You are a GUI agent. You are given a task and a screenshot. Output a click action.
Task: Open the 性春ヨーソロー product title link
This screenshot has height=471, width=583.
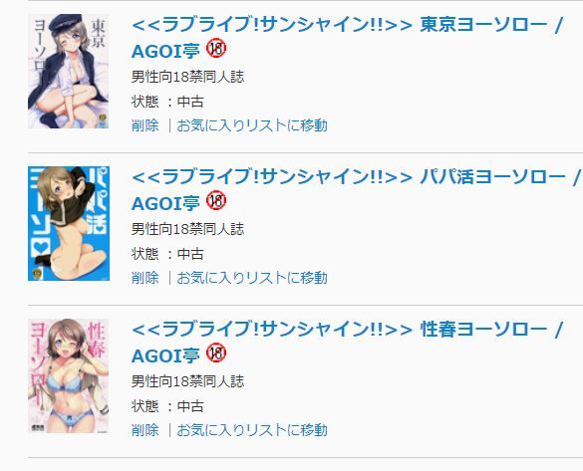pyautogui.click(x=347, y=343)
